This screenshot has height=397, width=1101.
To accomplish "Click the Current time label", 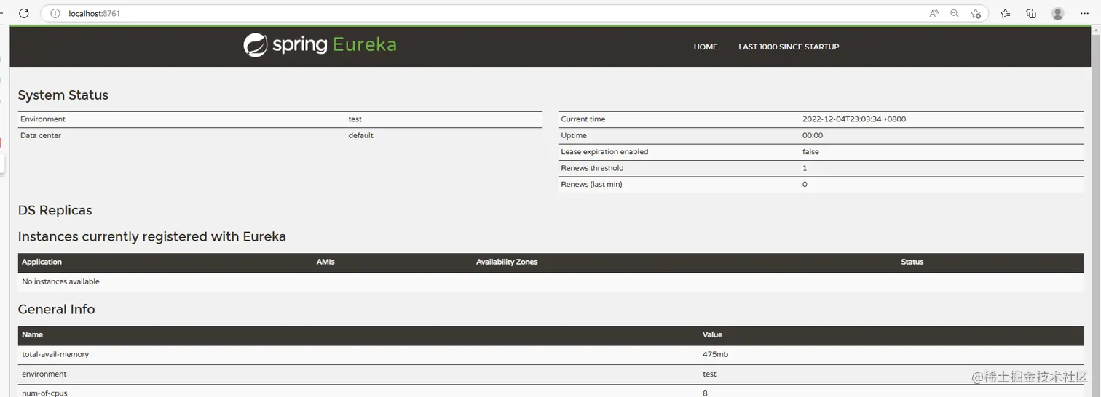I will pyautogui.click(x=583, y=119).
